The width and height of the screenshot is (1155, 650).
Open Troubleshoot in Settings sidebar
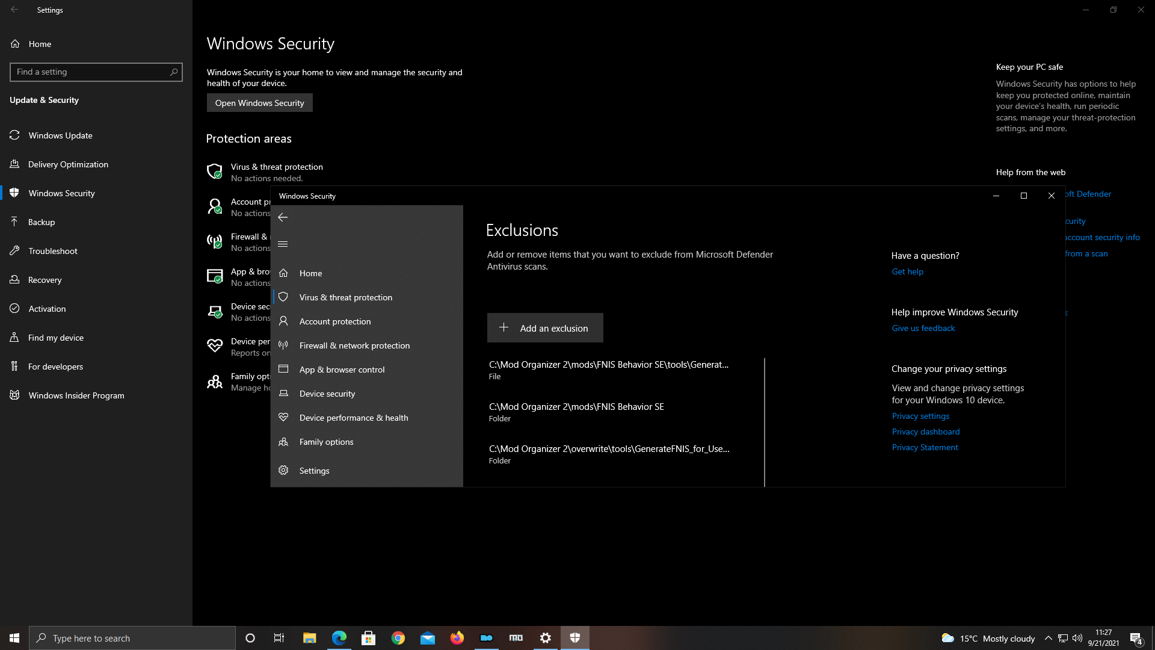96,251
